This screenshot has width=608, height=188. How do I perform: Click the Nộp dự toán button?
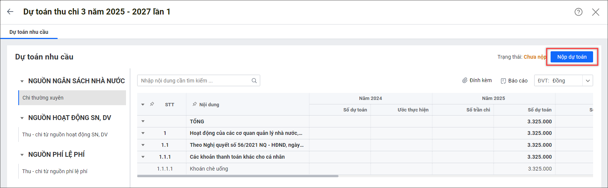[571, 57]
